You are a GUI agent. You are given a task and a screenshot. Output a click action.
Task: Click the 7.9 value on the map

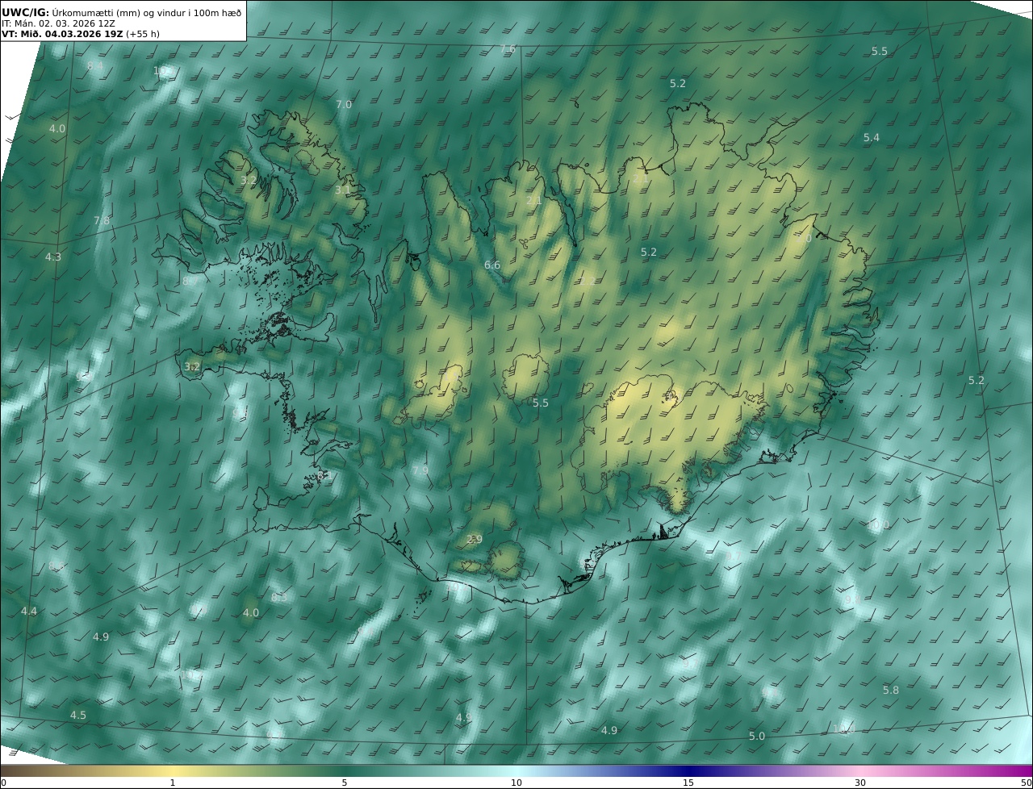tap(420, 471)
